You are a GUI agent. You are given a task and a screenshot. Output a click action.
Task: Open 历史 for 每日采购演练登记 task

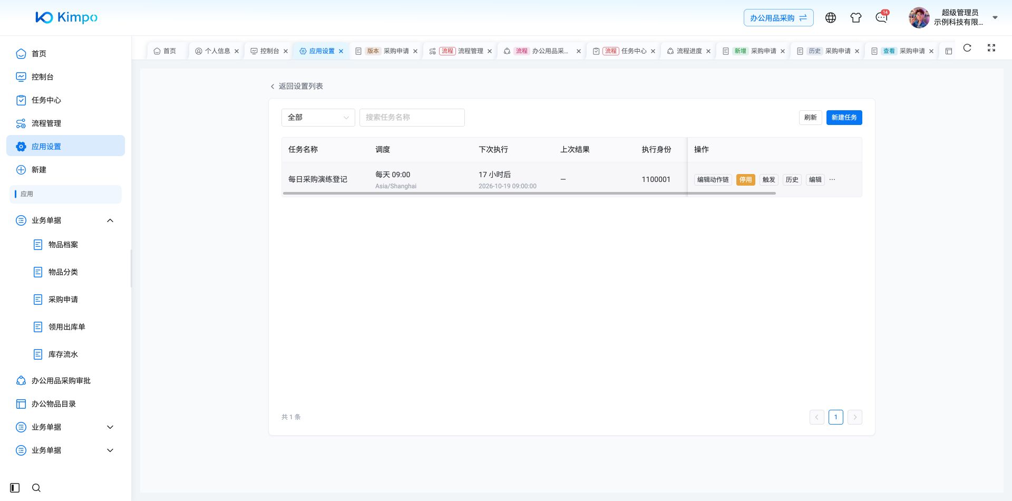[792, 180]
